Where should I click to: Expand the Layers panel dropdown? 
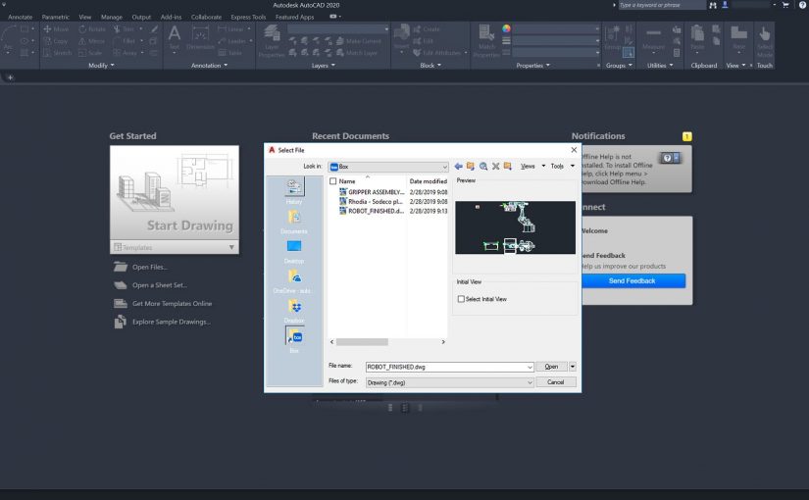323,66
